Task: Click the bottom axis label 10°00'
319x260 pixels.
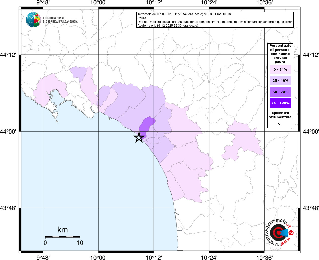Action: coord(98,257)
